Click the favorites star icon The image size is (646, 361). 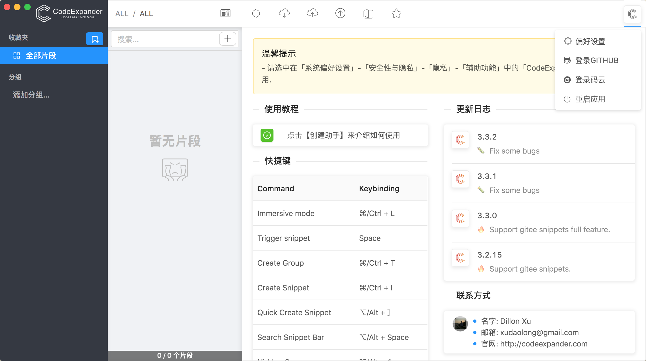coord(396,13)
